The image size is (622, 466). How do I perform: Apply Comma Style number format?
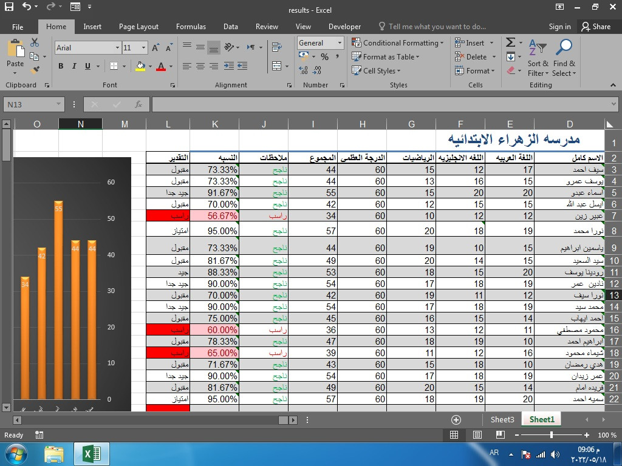(338, 56)
